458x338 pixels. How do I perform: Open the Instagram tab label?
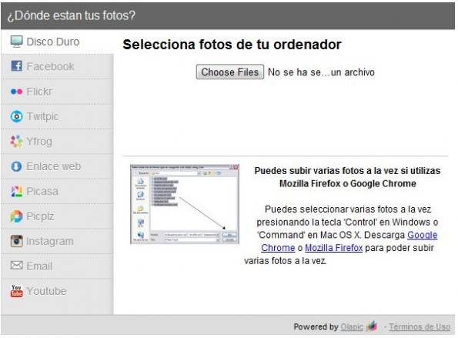(50, 241)
